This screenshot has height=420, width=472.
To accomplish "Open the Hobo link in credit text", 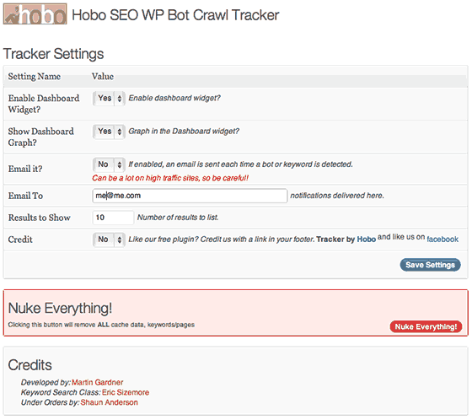I will pos(367,240).
